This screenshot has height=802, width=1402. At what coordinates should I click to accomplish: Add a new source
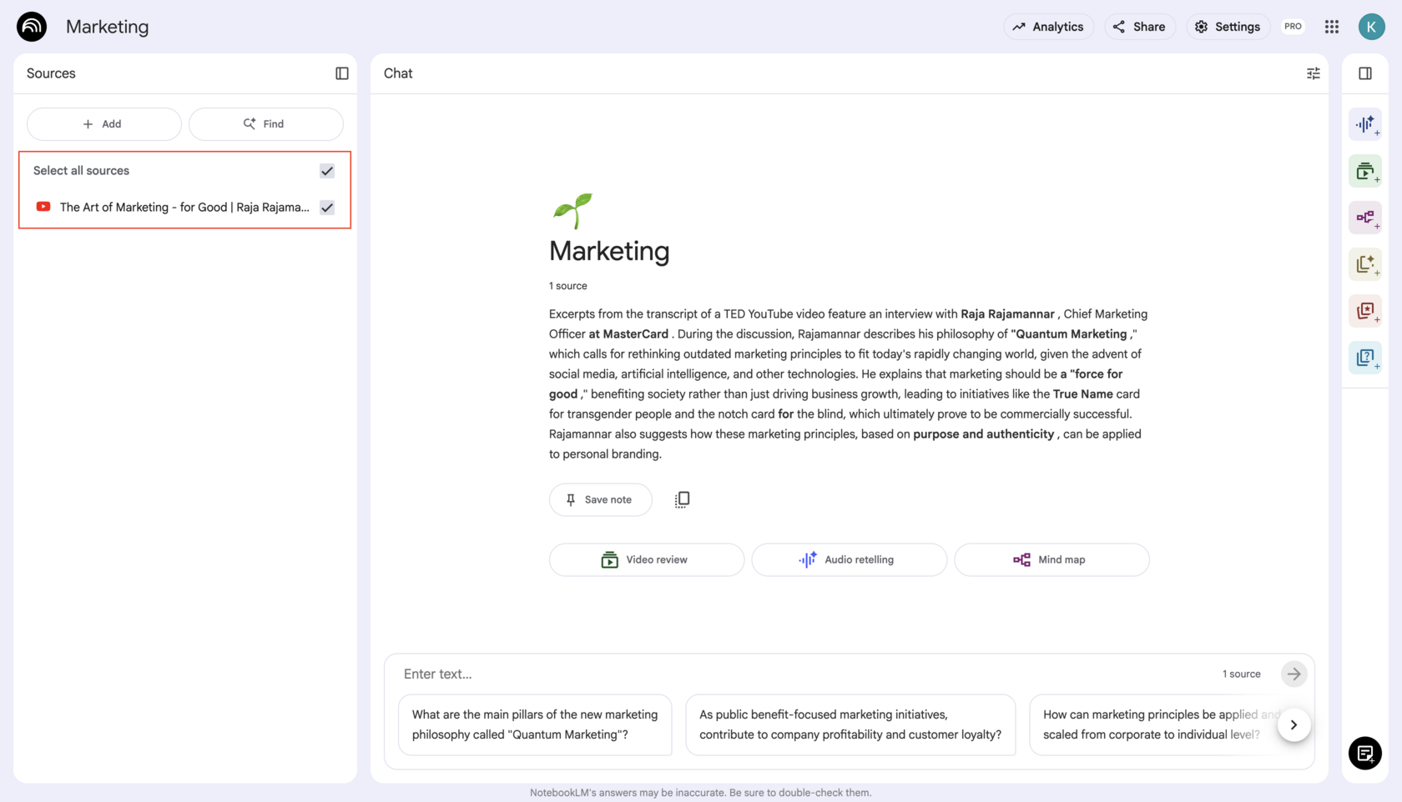click(x=103, y=124)
